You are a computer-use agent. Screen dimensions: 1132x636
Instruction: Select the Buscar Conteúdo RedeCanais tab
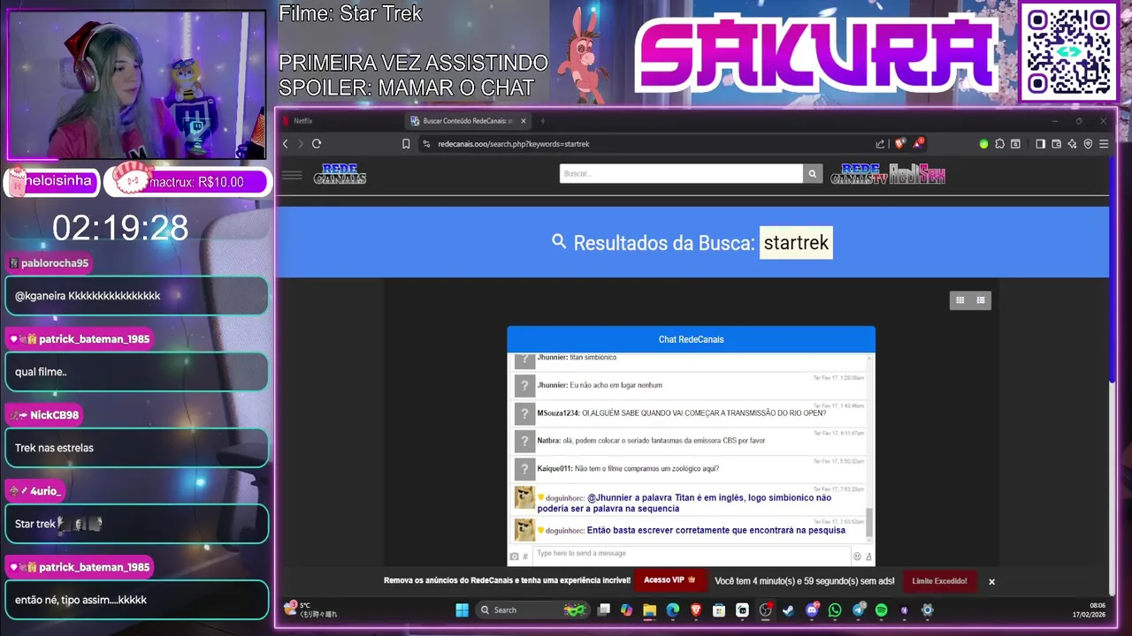[x=462, y=121]
